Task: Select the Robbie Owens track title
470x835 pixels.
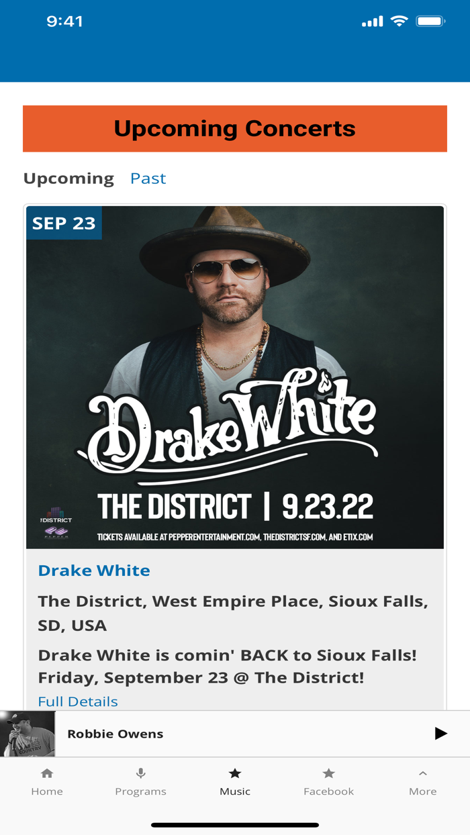Action: (x=114, y=733)
